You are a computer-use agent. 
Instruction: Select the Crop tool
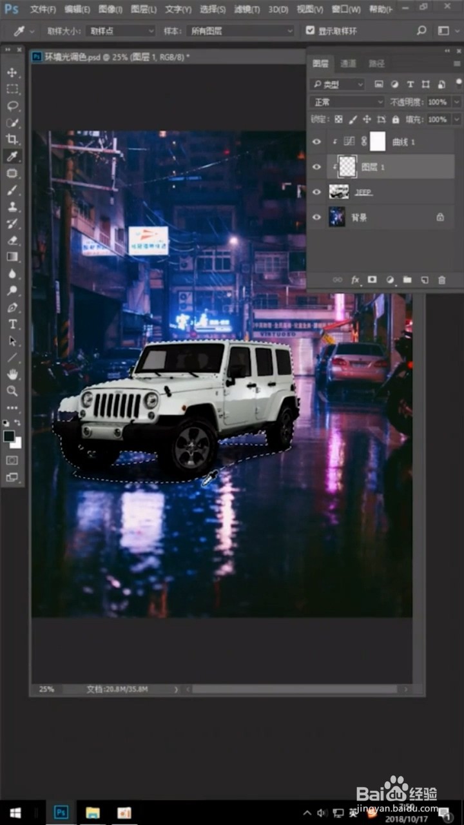[12, 139]
